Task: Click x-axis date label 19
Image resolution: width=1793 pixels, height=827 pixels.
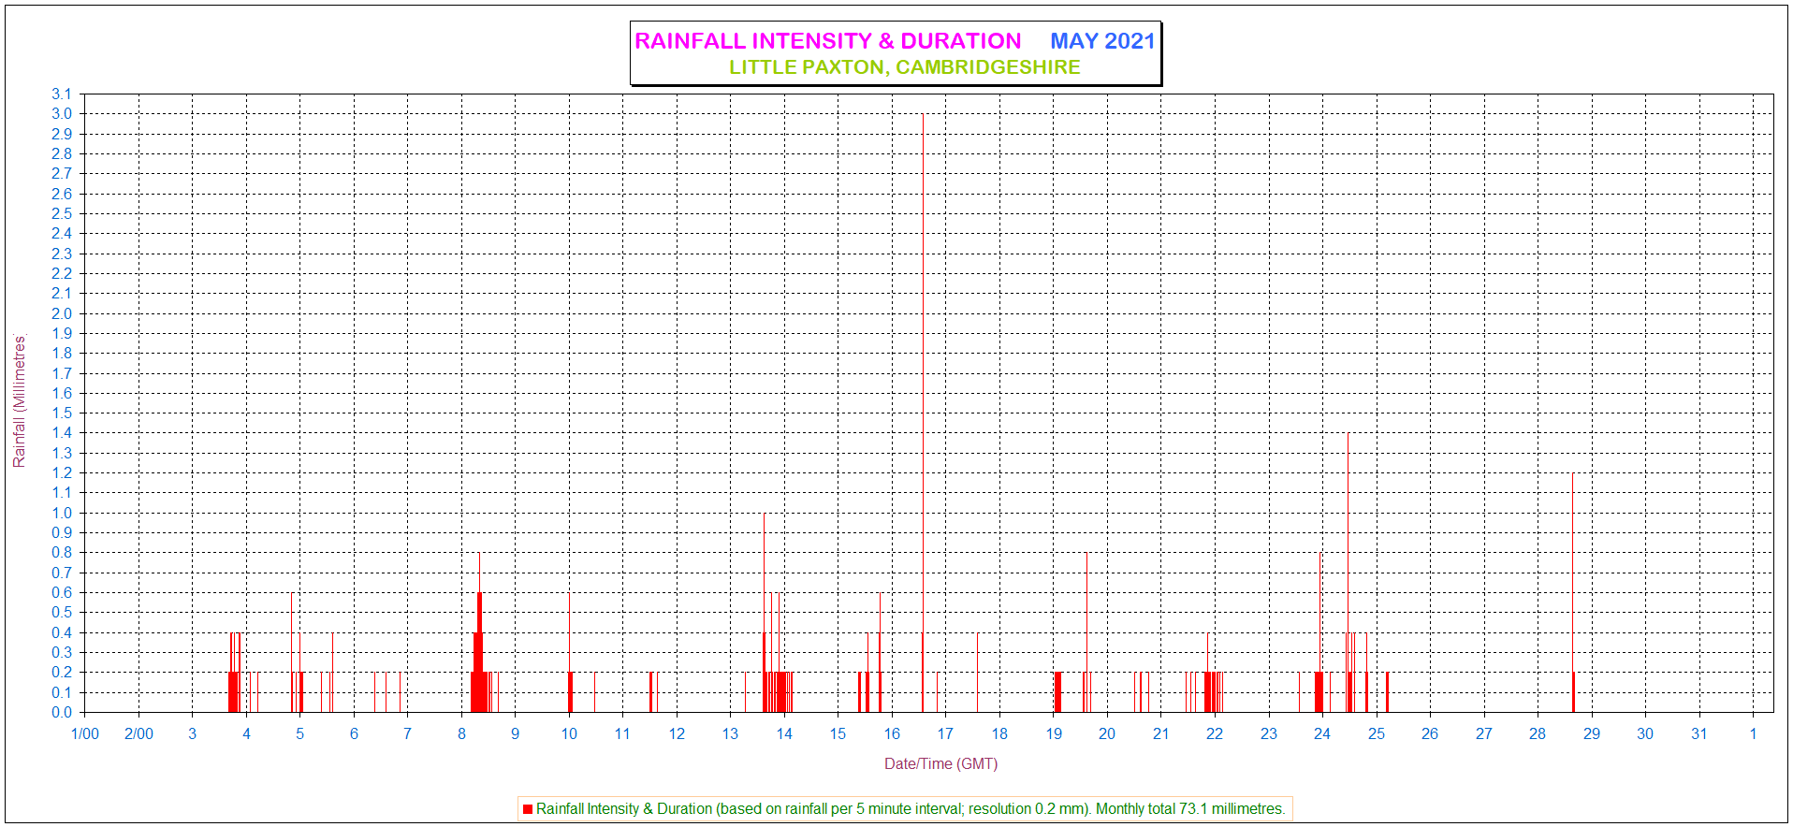Action: click(x=1054, y=734)
